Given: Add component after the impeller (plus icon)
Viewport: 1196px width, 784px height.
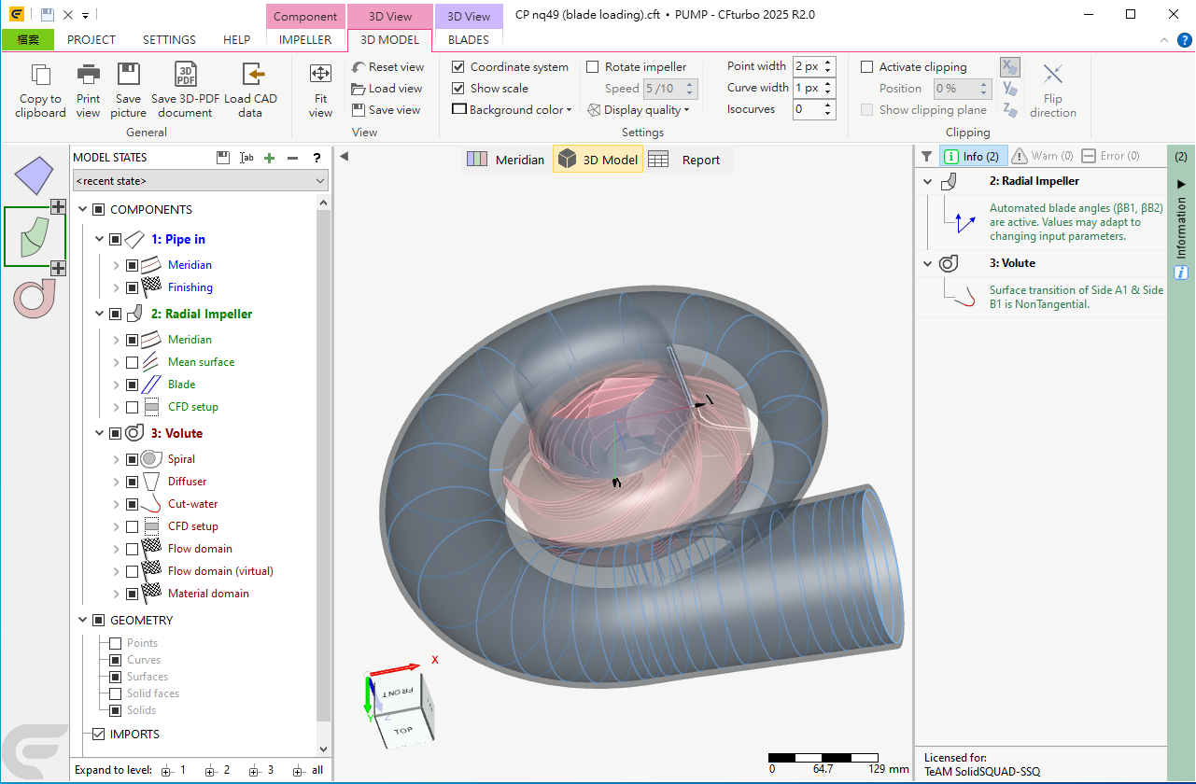Looking at the screenshot, I should click(58, 269).
